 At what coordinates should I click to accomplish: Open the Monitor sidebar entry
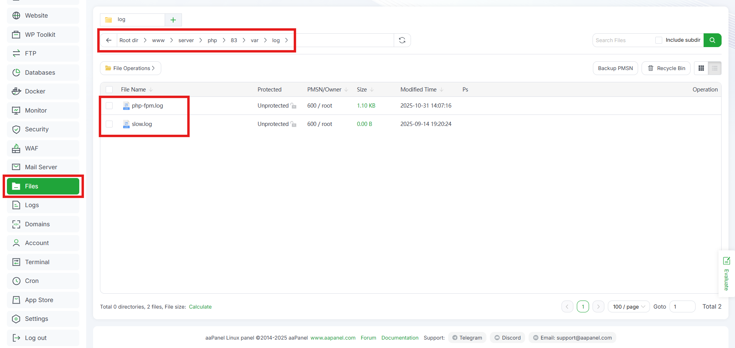[43, 110]
